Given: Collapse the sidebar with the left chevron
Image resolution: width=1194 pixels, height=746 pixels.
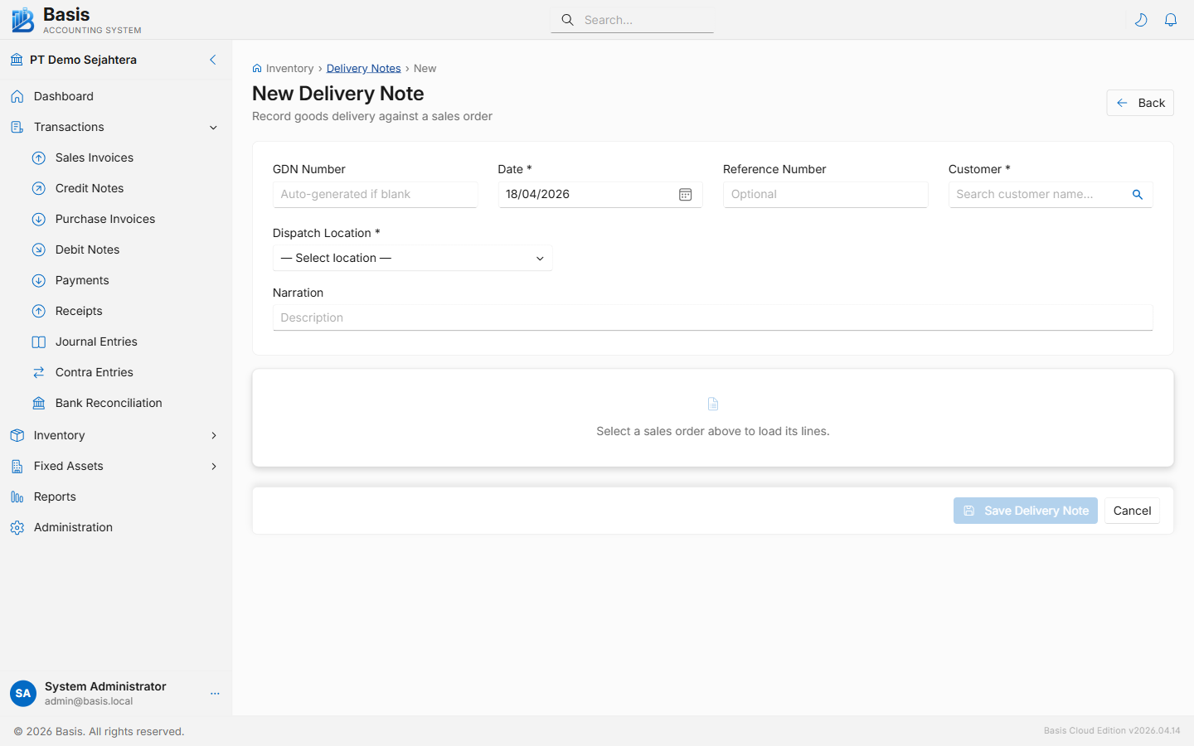Looking at the screenshot, I should click(x=213, y=60).
